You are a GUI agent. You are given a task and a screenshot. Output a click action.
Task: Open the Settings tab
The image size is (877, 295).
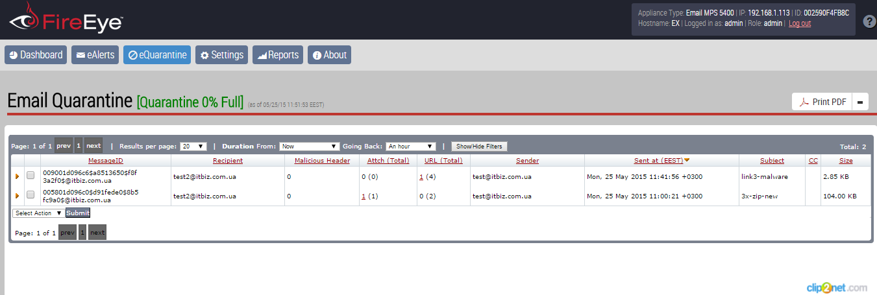[x=221, y=55]
